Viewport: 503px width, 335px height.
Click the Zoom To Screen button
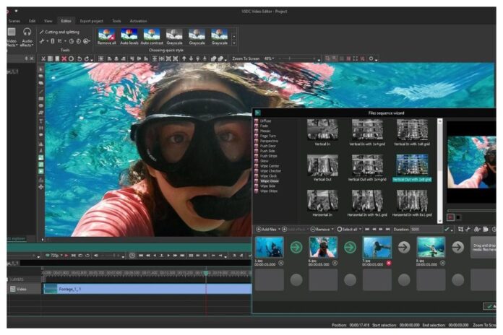click(x=246, y=58)
